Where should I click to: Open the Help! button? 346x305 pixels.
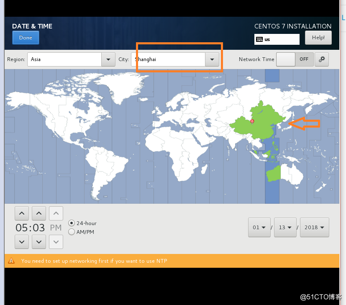(318, 38)
